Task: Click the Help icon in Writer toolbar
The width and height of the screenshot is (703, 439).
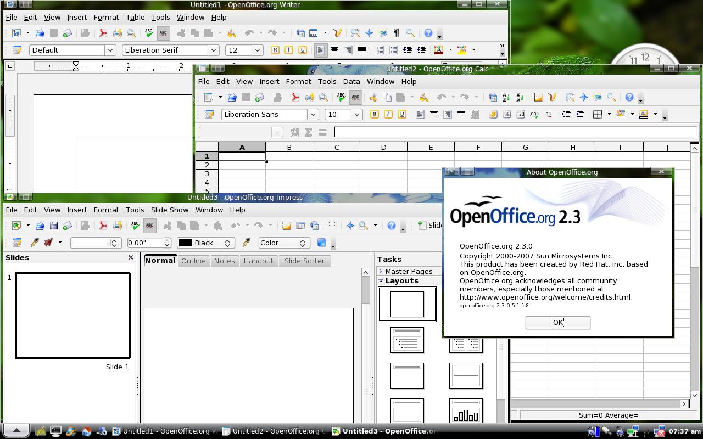Action: 428,33
